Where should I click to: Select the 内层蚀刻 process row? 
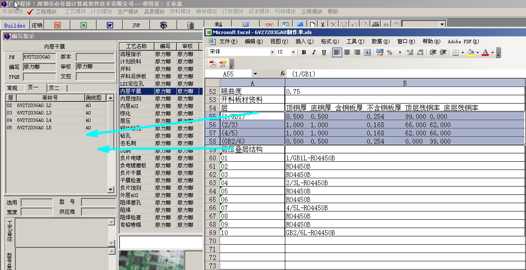point(160,99)
